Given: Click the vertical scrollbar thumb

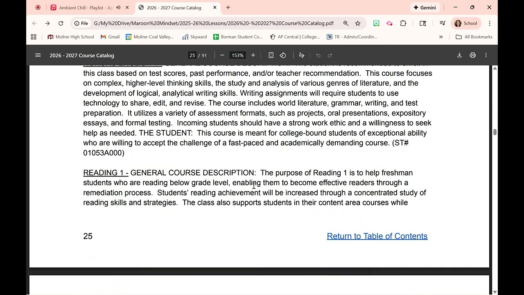Looking at the screenshot, I should (x=495, y=132).
